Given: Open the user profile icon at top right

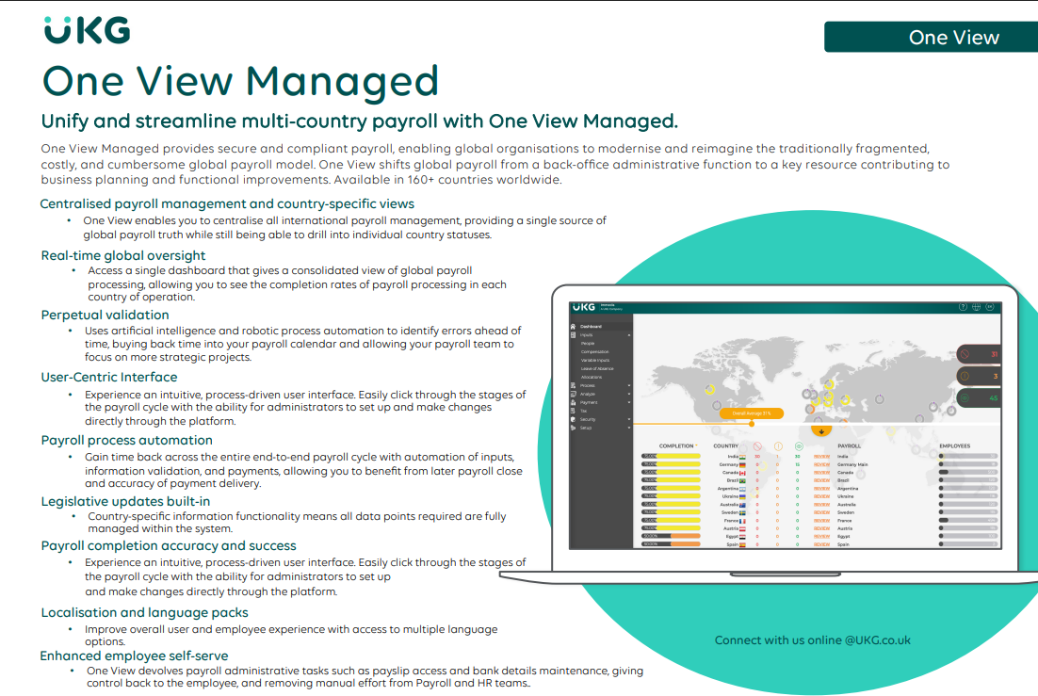Looking at the screenshot, I should pos(990,307).
